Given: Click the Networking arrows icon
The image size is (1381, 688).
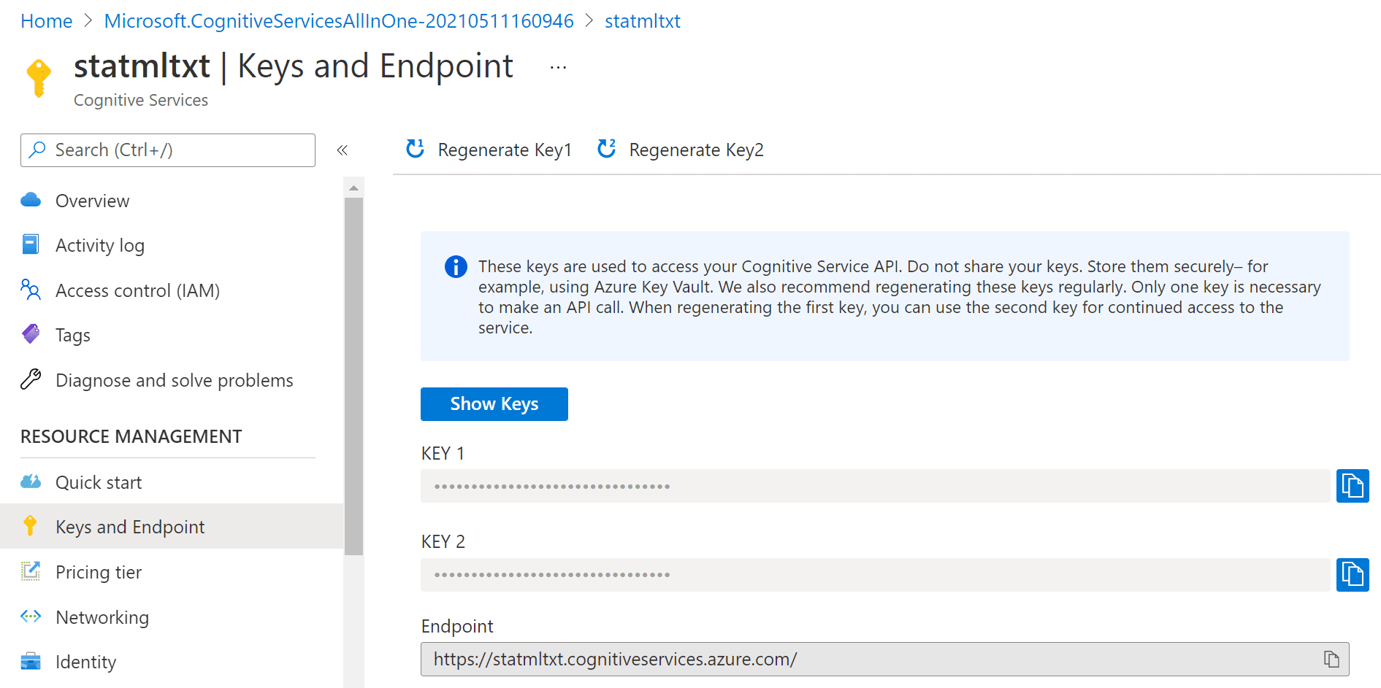Looking at the screenshot, I should pyautogui.click(x=31, y=617).
